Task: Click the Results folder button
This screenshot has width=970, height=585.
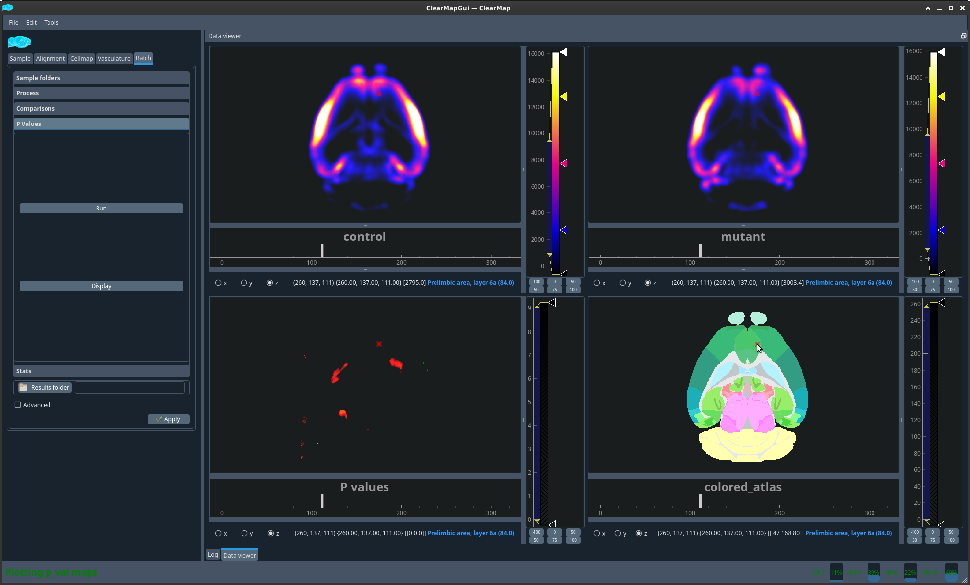Action: click(x=45, y=387)
